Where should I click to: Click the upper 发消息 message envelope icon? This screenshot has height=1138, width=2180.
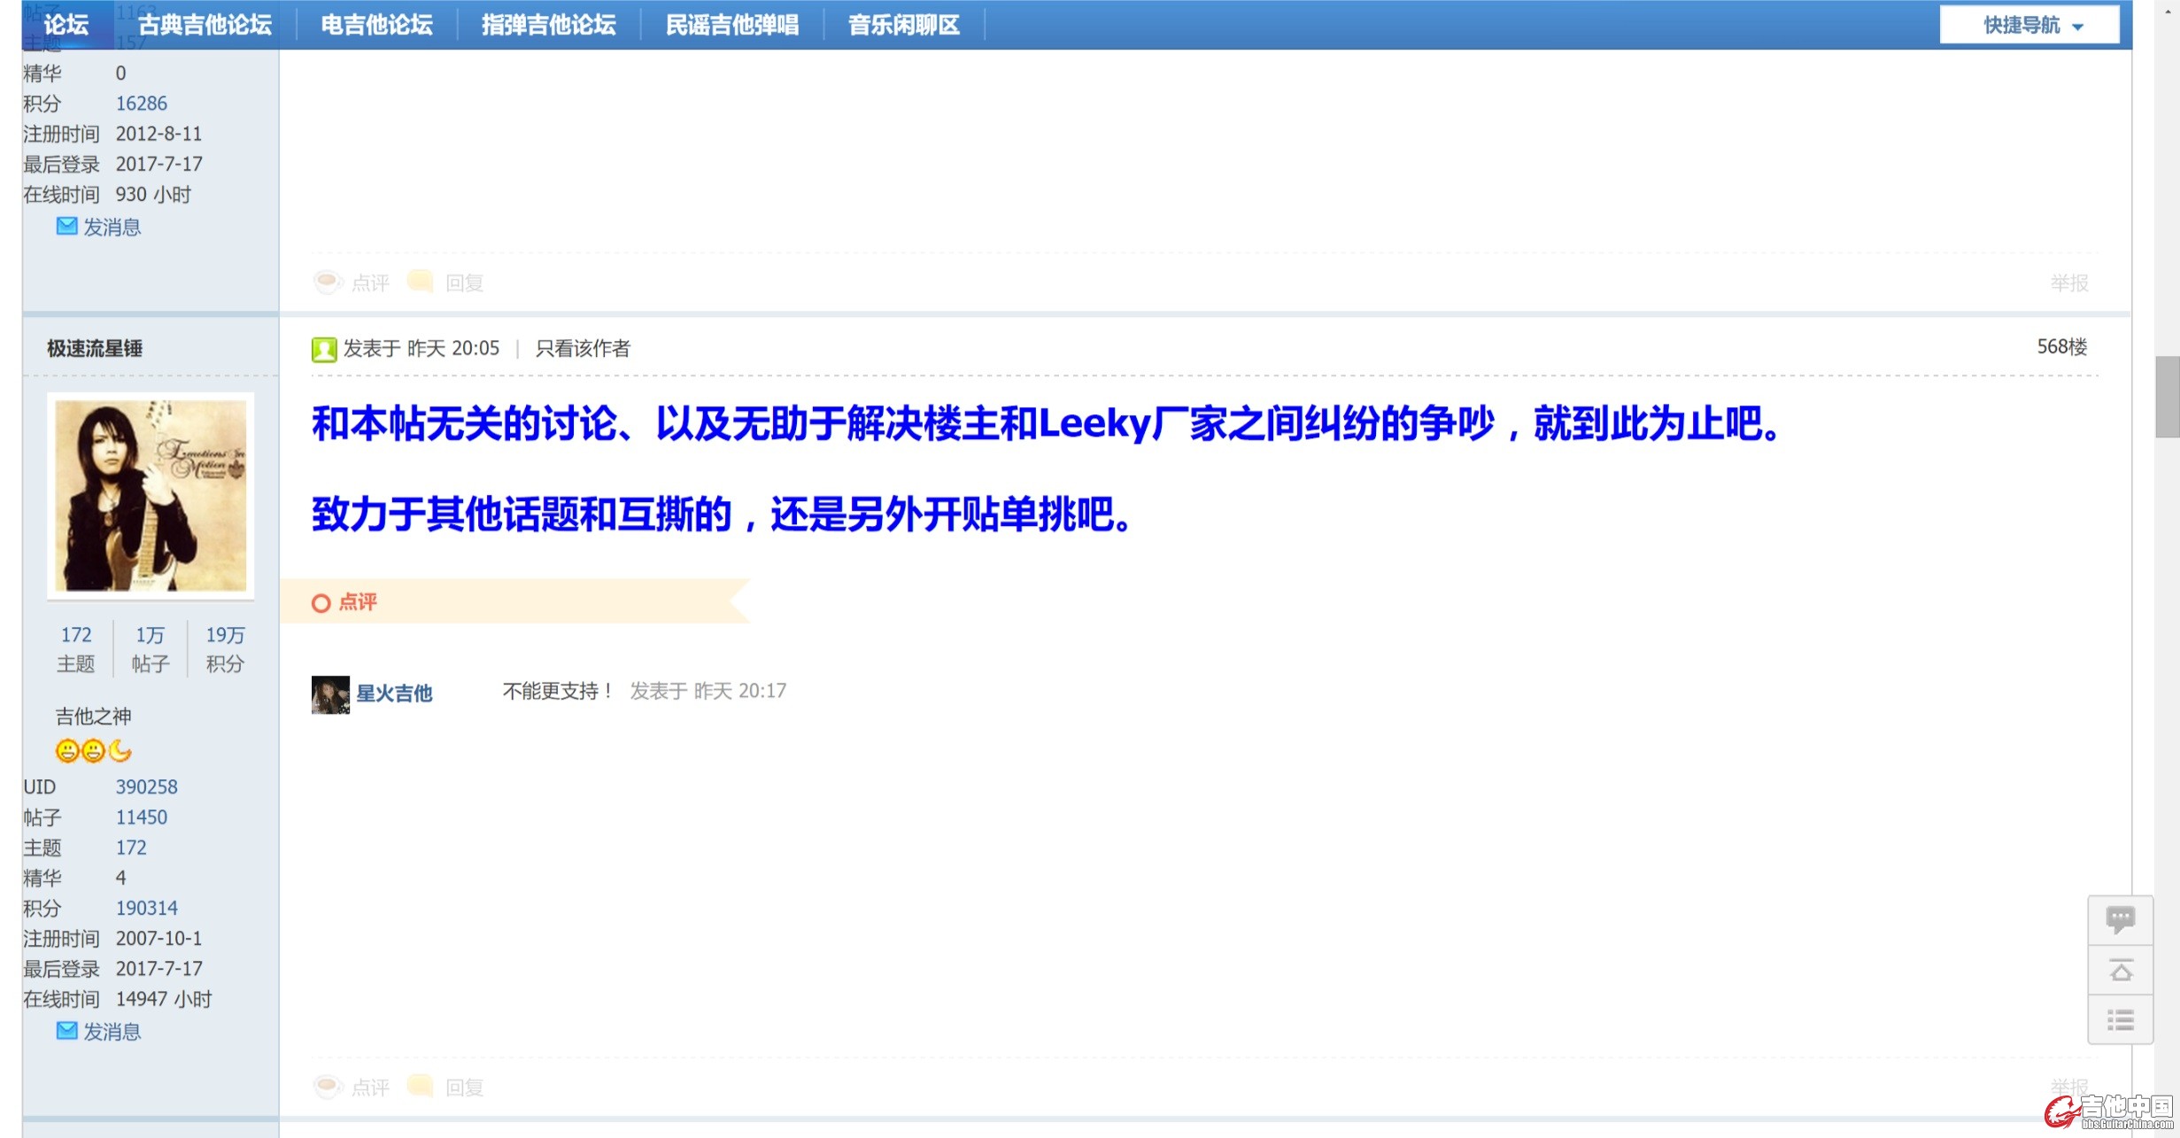tap(67, 226)
